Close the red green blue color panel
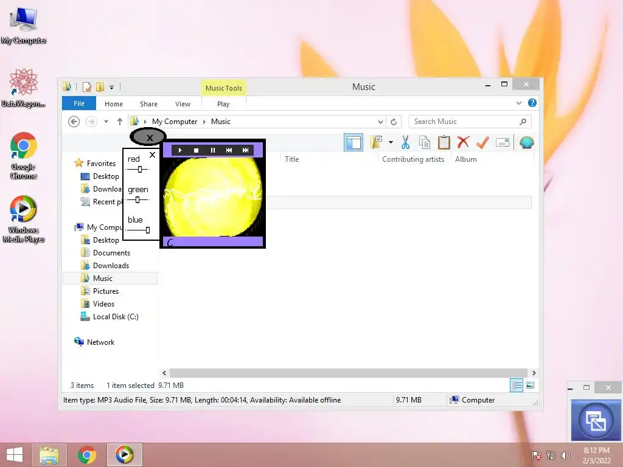623x467 pixels. point(152,155)
